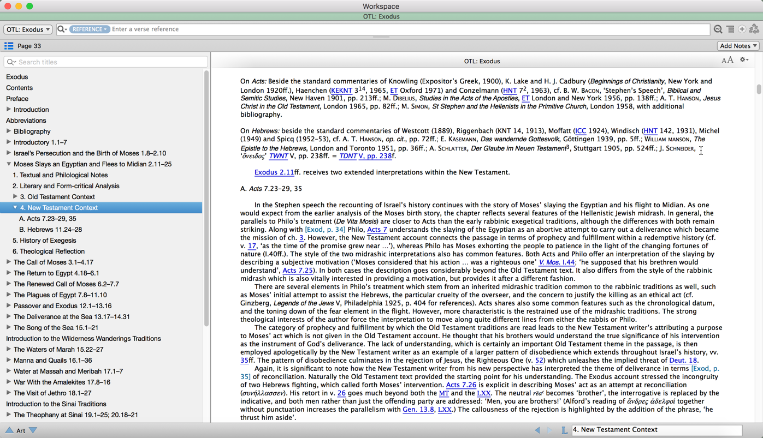Open Abbreviations entry

pos(26,121)
